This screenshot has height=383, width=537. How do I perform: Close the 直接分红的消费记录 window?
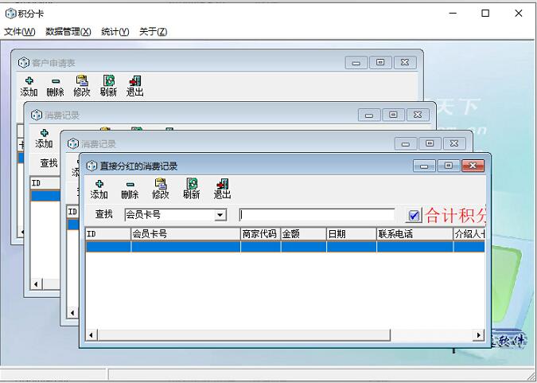[473, 166]
